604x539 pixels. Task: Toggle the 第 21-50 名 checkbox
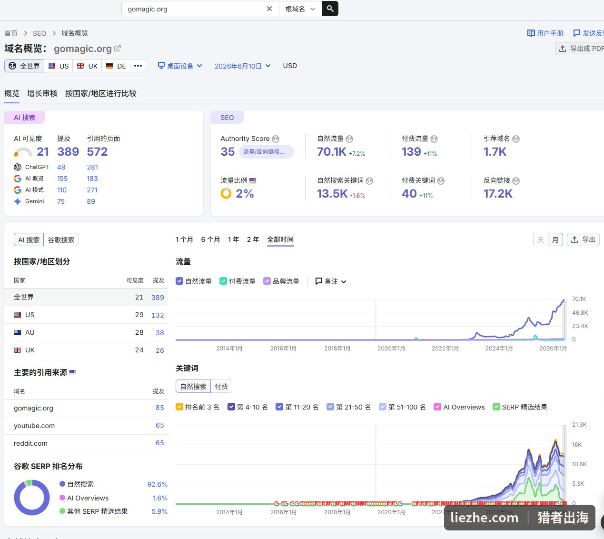pyautogui.click(x=330, y=407)
